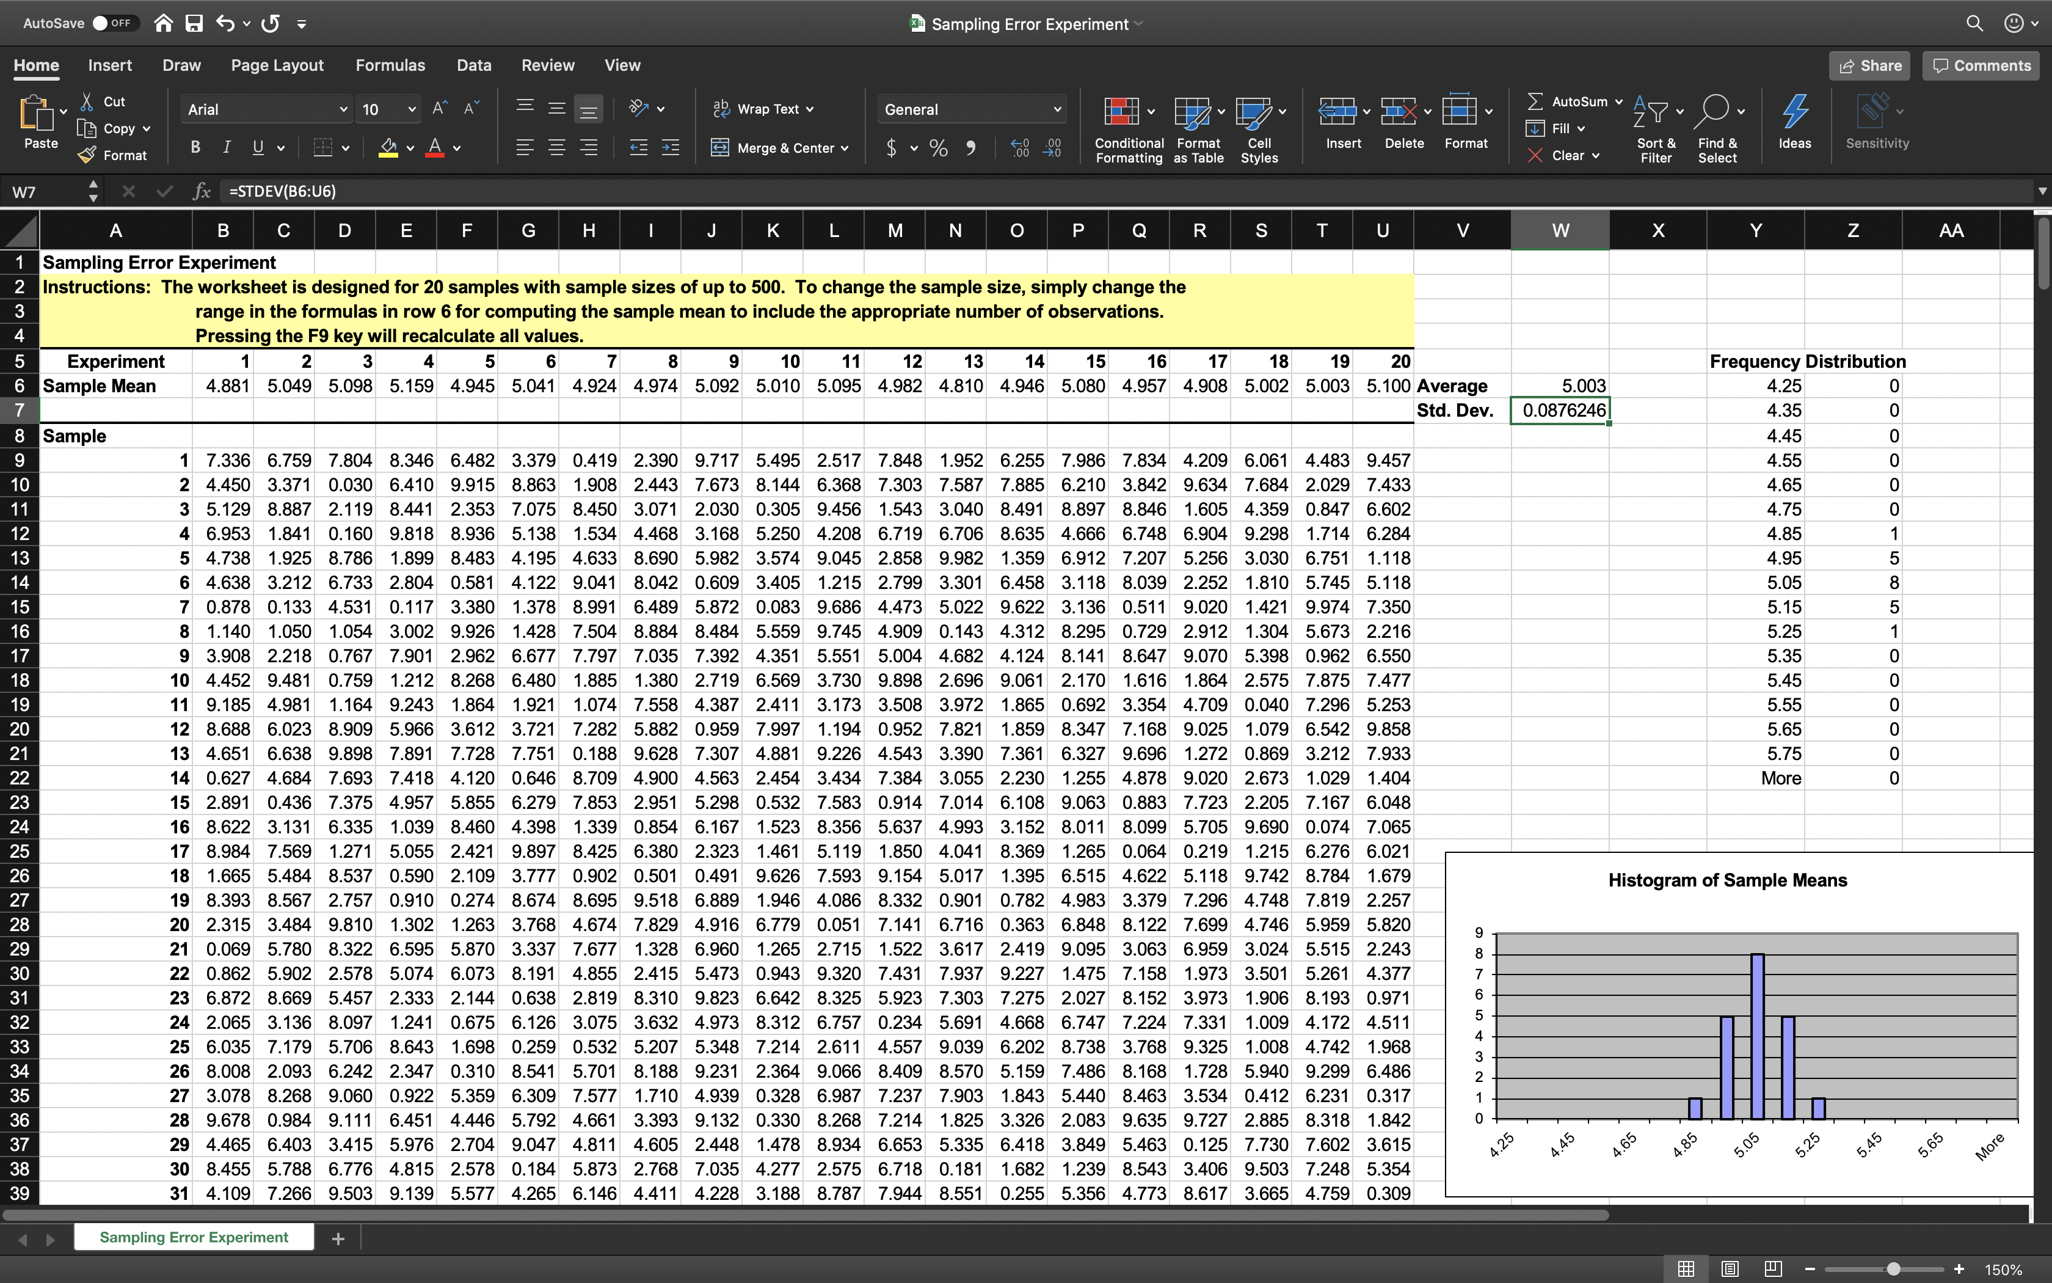The image size is (2052, 1283).
Task: Click the Share button
Action: tap(1869, 65)
